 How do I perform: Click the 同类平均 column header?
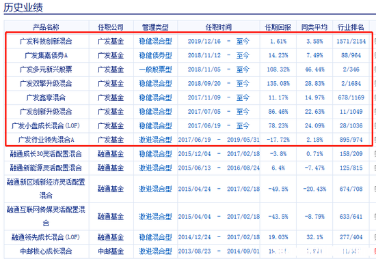point(314,27)
